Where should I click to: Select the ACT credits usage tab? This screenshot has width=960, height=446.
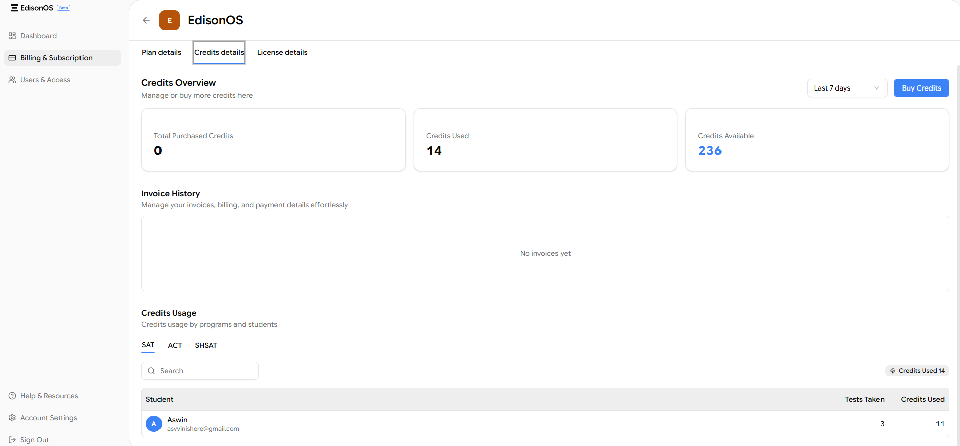pos(175,345)
